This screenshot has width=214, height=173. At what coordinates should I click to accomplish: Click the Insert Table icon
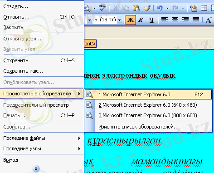(204, 8)
